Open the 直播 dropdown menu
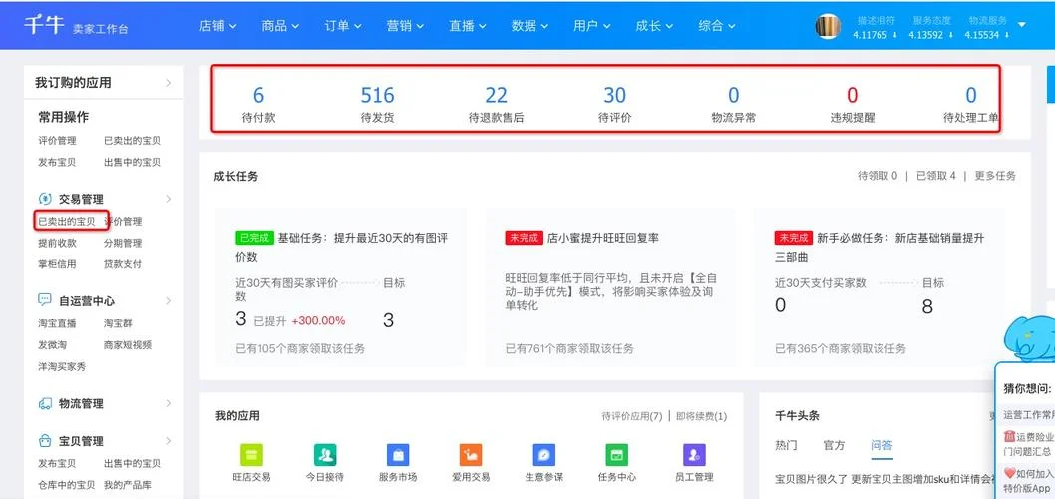The image size is (1055, 499). click(x=468, y=26)
